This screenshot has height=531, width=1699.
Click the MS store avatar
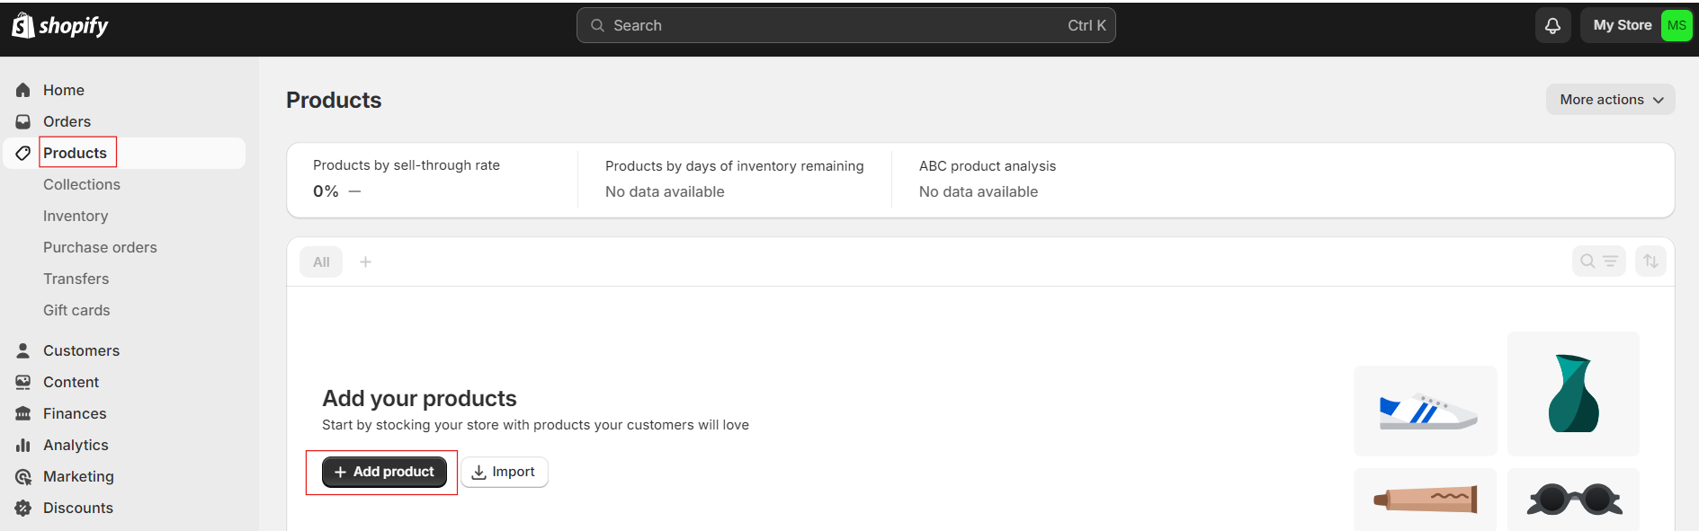1677,26
